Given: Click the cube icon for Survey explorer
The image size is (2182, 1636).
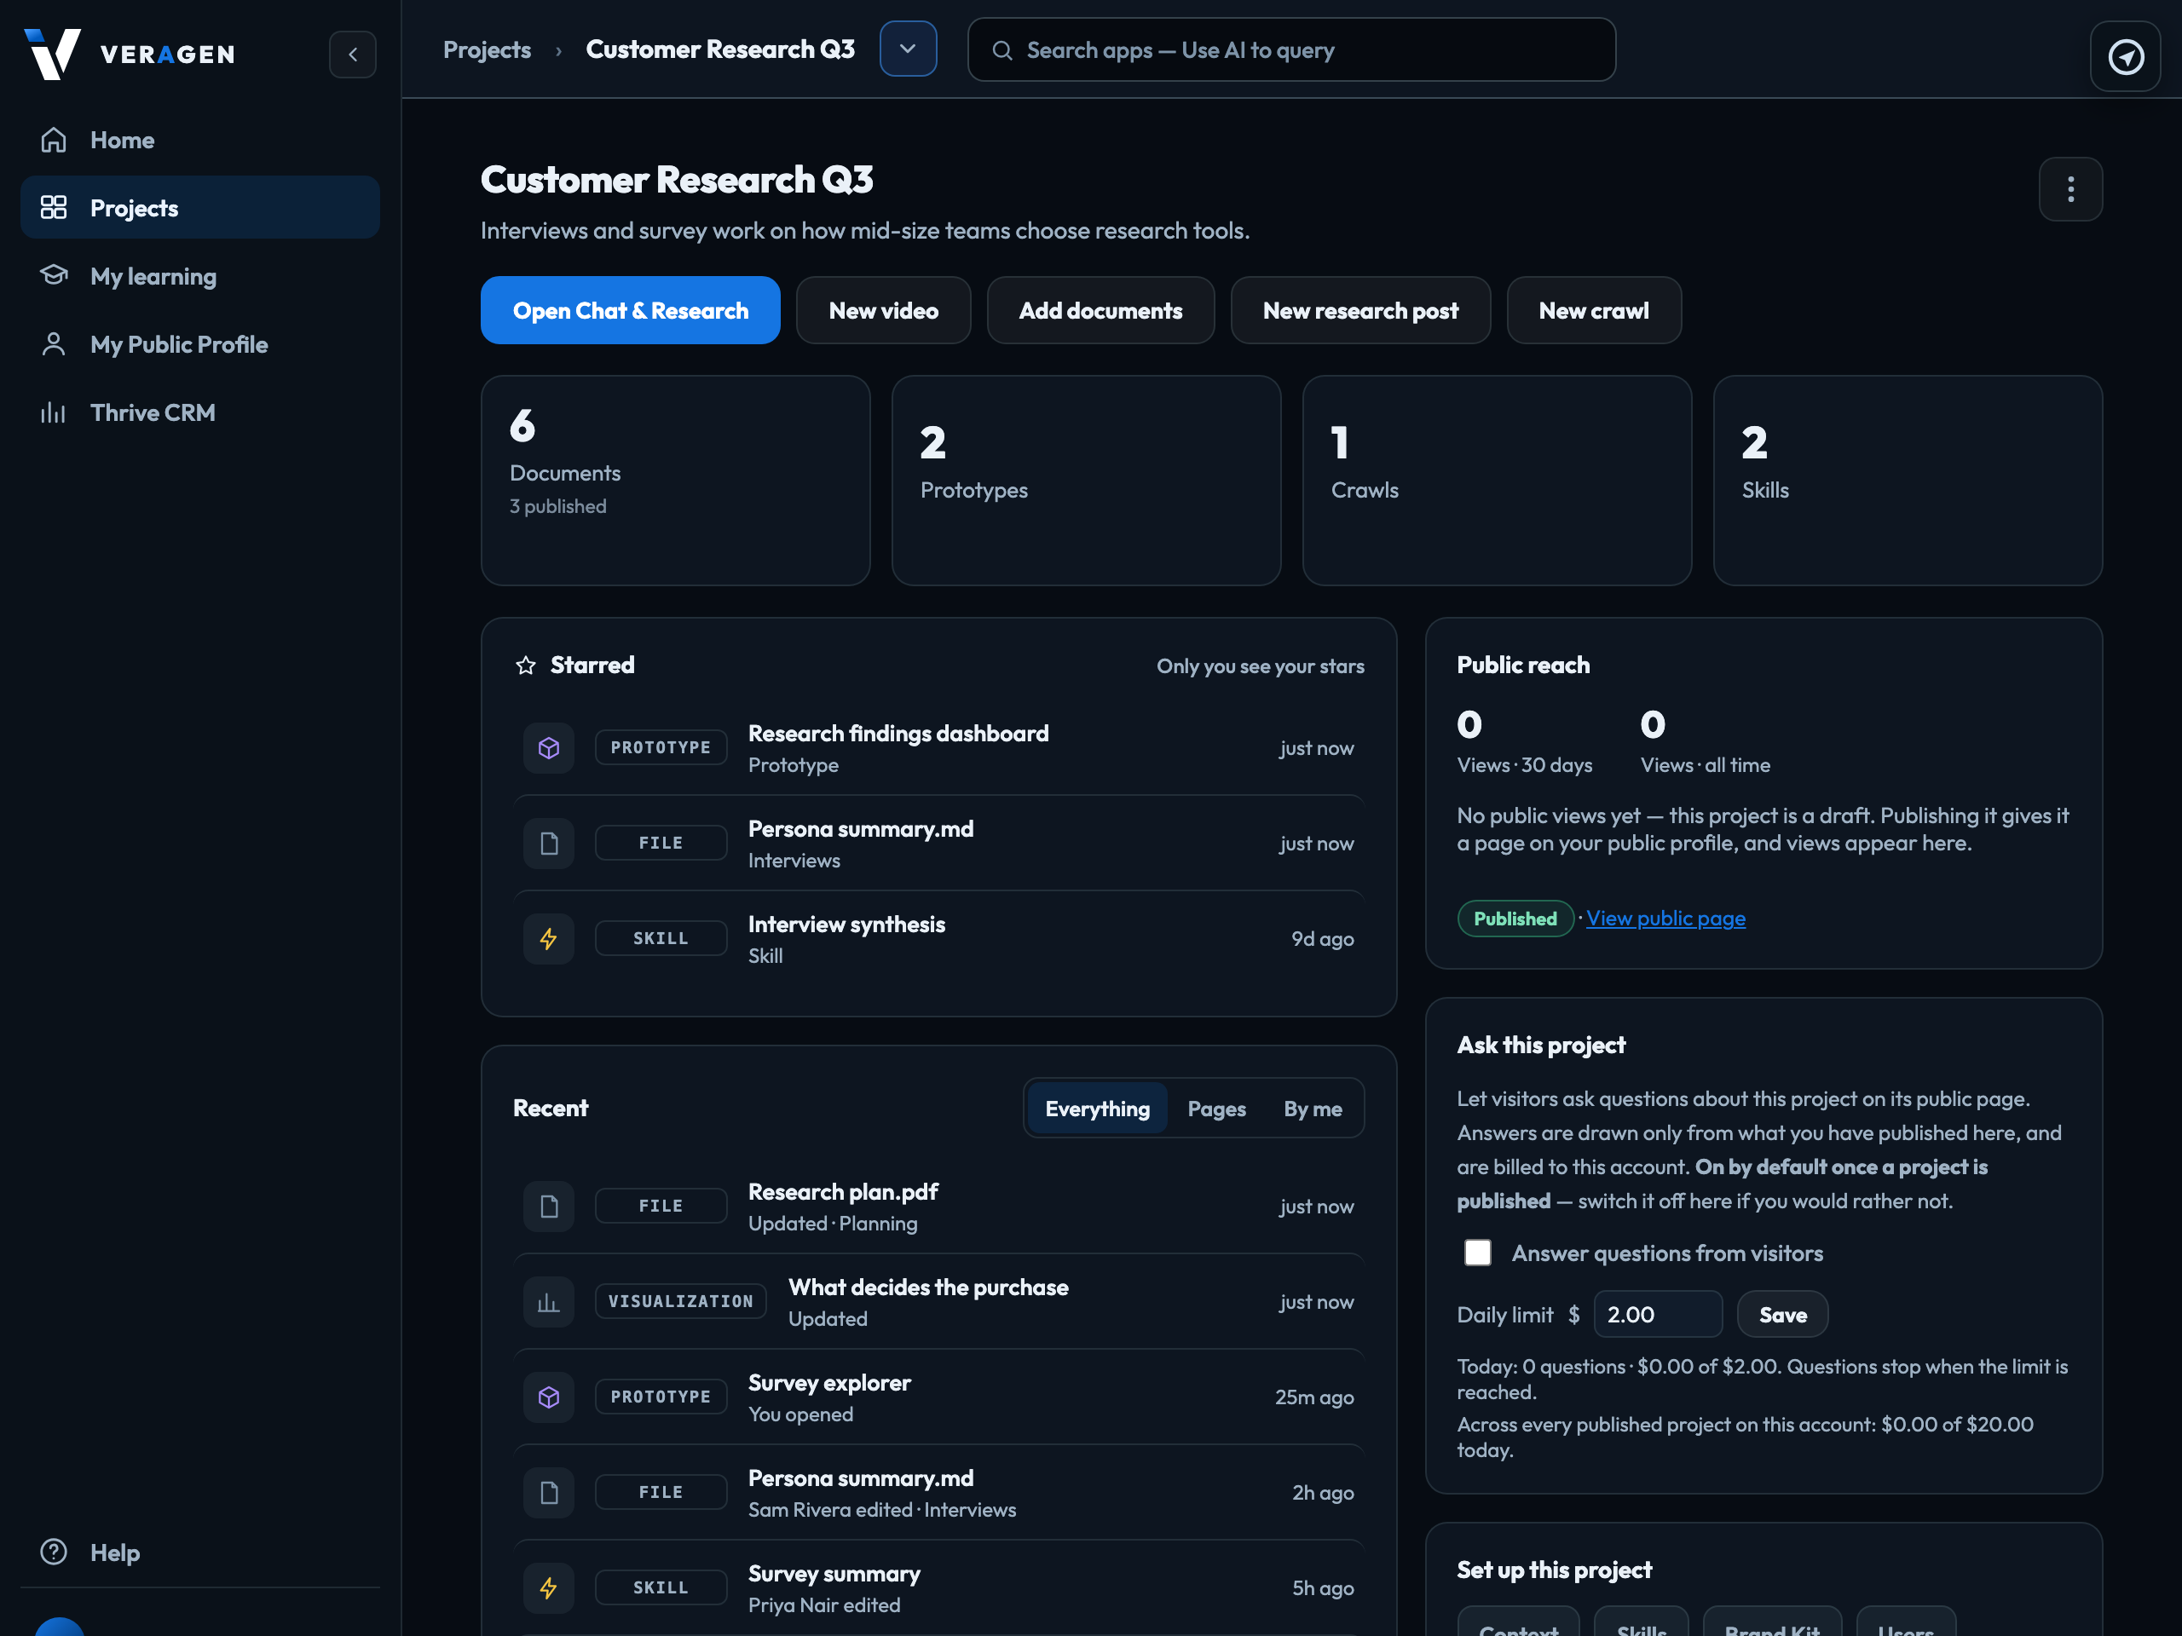Looking at the screenshot, I should (548, 1397).
